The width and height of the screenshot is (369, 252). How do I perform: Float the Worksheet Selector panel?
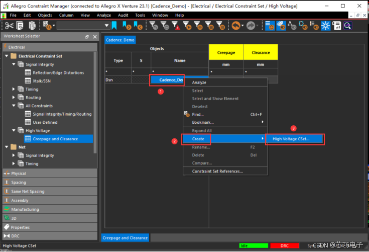87,37
